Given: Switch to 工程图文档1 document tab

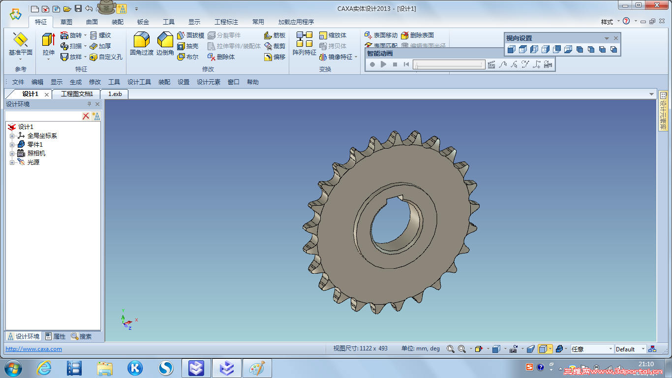Looking at the screenshot, I should 77,94.
